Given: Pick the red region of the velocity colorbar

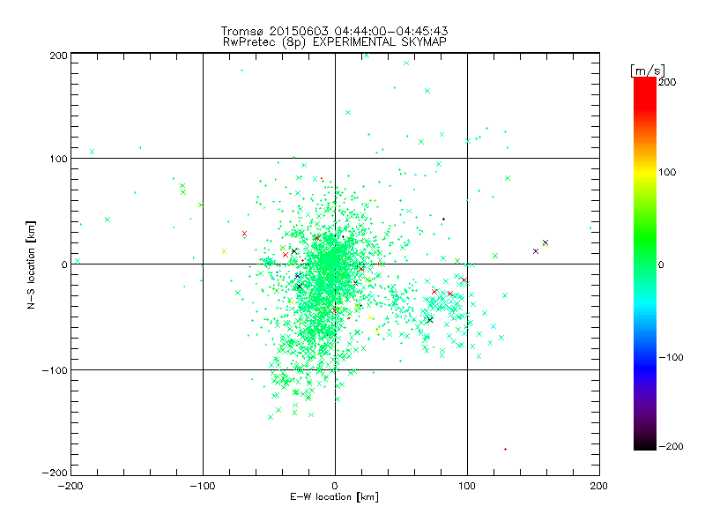Looking at the screenshot, I should [645, 94].
